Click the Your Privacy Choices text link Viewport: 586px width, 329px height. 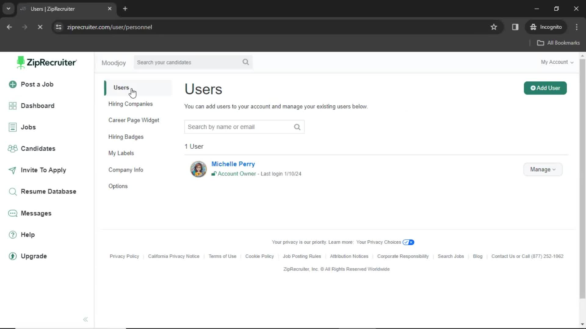(378, 242)
